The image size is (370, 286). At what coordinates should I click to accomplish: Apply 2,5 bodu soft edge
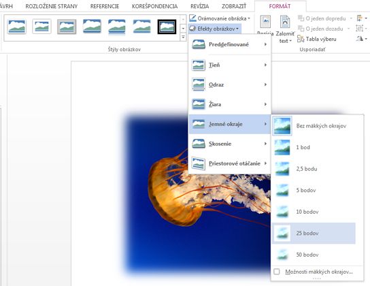point(314,169)
